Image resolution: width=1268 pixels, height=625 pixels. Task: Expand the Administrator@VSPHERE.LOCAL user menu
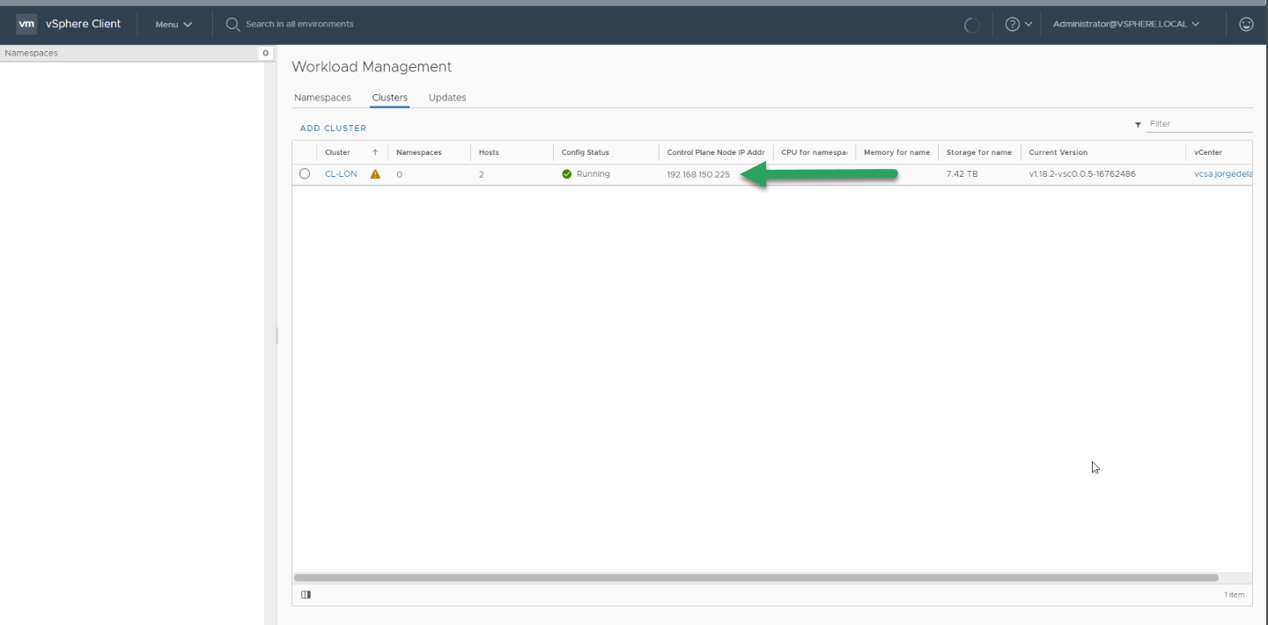click(x=1126, y=24)
